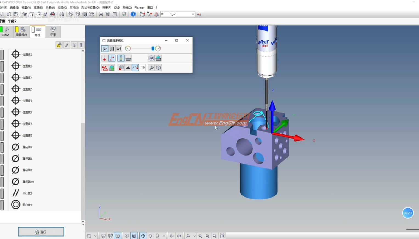The image size is (419, 239).
Task: Toggle the wireframe cube display mode
Action: (x=126, y=236)
